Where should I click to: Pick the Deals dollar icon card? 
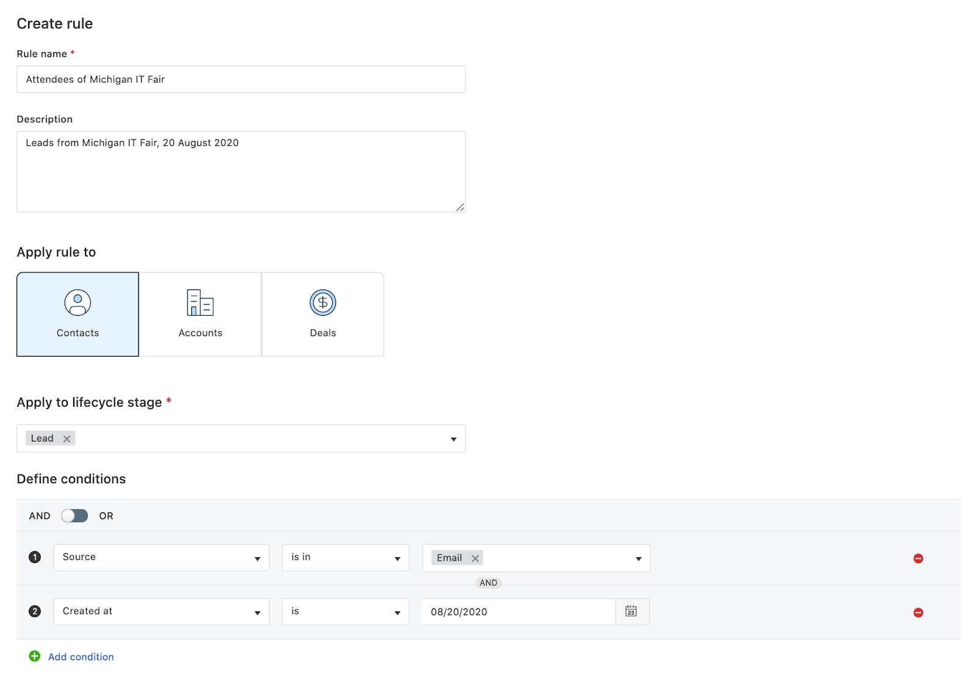(x=322, y=314)
